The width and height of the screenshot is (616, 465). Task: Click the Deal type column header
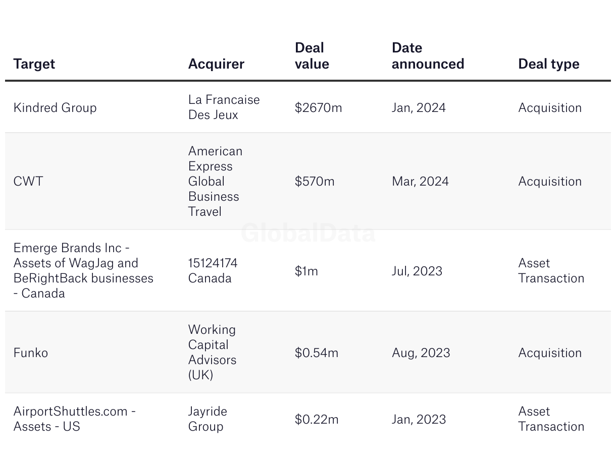(548, 64)
